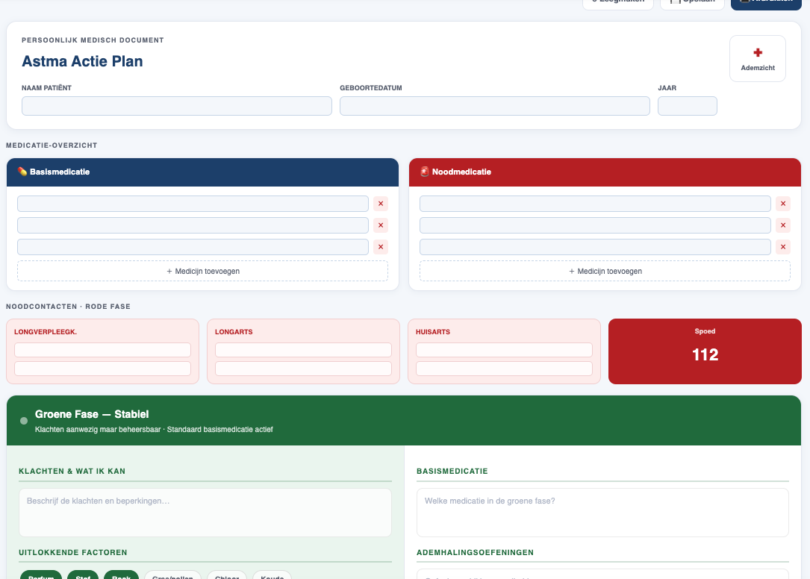
Task: Click the Ademzicht red cross logo
Action: pos(758,53)
